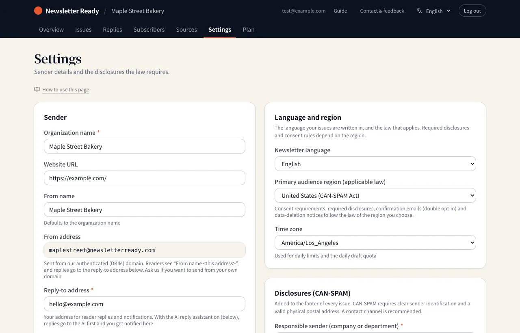This screenshot has width=520, height=333.
Task: Open the Guide link in the header
Action: click(340, 11)
